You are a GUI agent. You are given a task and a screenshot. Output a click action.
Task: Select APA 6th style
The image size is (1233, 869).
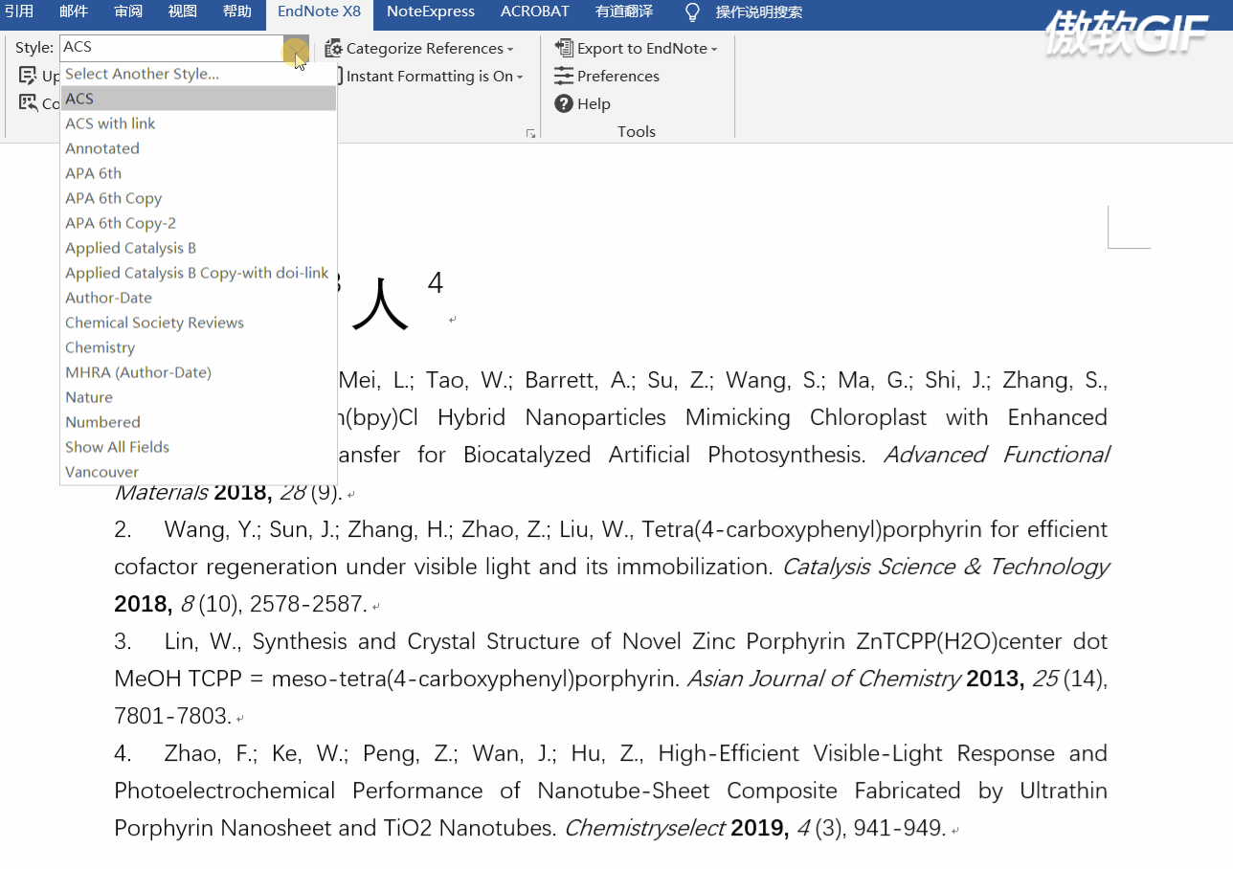click(x=199, y=173)
